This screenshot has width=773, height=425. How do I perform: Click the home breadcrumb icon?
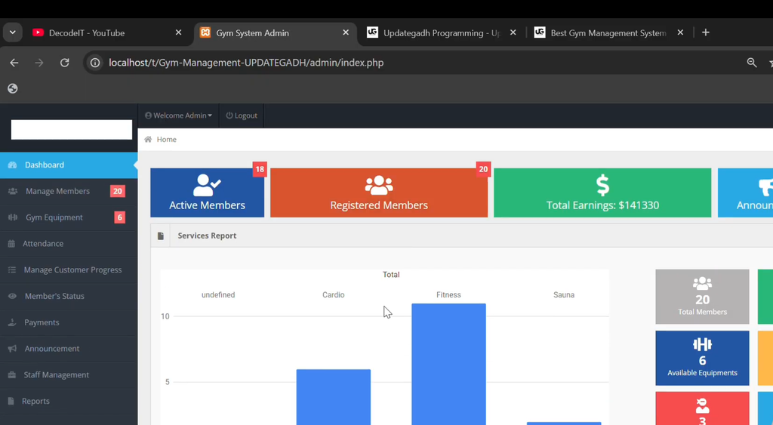(148, 140)
